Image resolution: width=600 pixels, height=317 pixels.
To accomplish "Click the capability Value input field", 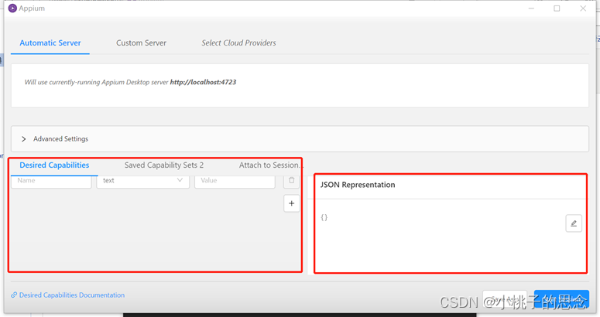I will click(235, 181).
